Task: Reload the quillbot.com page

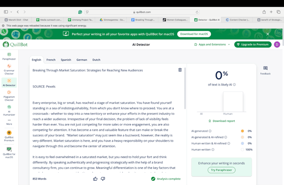Action: [197, 12]
